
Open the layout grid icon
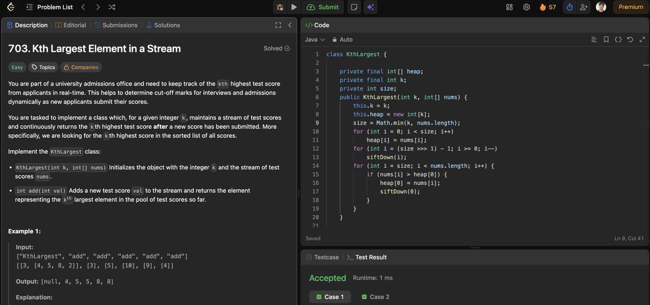[509, 7]
